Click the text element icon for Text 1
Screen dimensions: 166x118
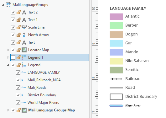click(24, 20)
